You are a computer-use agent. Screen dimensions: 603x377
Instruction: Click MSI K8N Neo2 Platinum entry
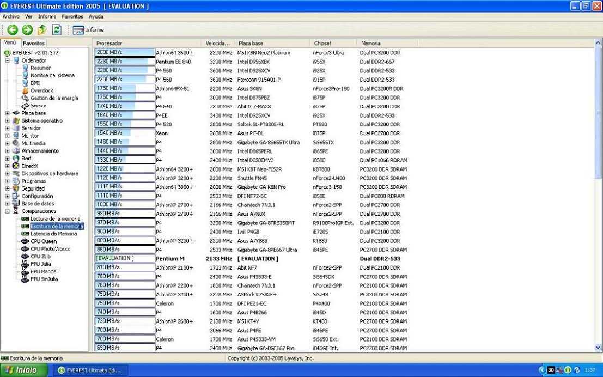pos(264,53)
